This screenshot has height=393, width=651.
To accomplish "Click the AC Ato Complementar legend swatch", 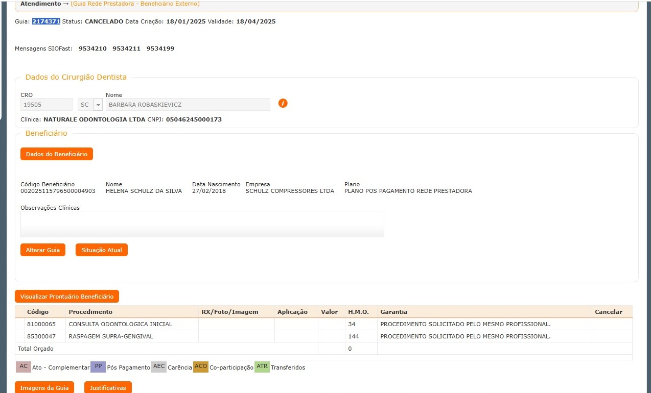I will [24, 367].
